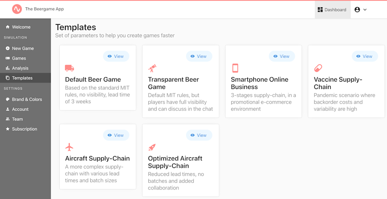387x199 pixels.
Task: Click the Team people icon
Action: tap(8, 119)
